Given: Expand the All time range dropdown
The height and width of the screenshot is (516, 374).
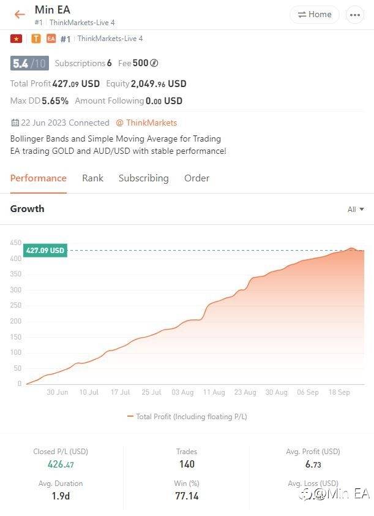Looking at the screenshot, I should tap(356, 210).
